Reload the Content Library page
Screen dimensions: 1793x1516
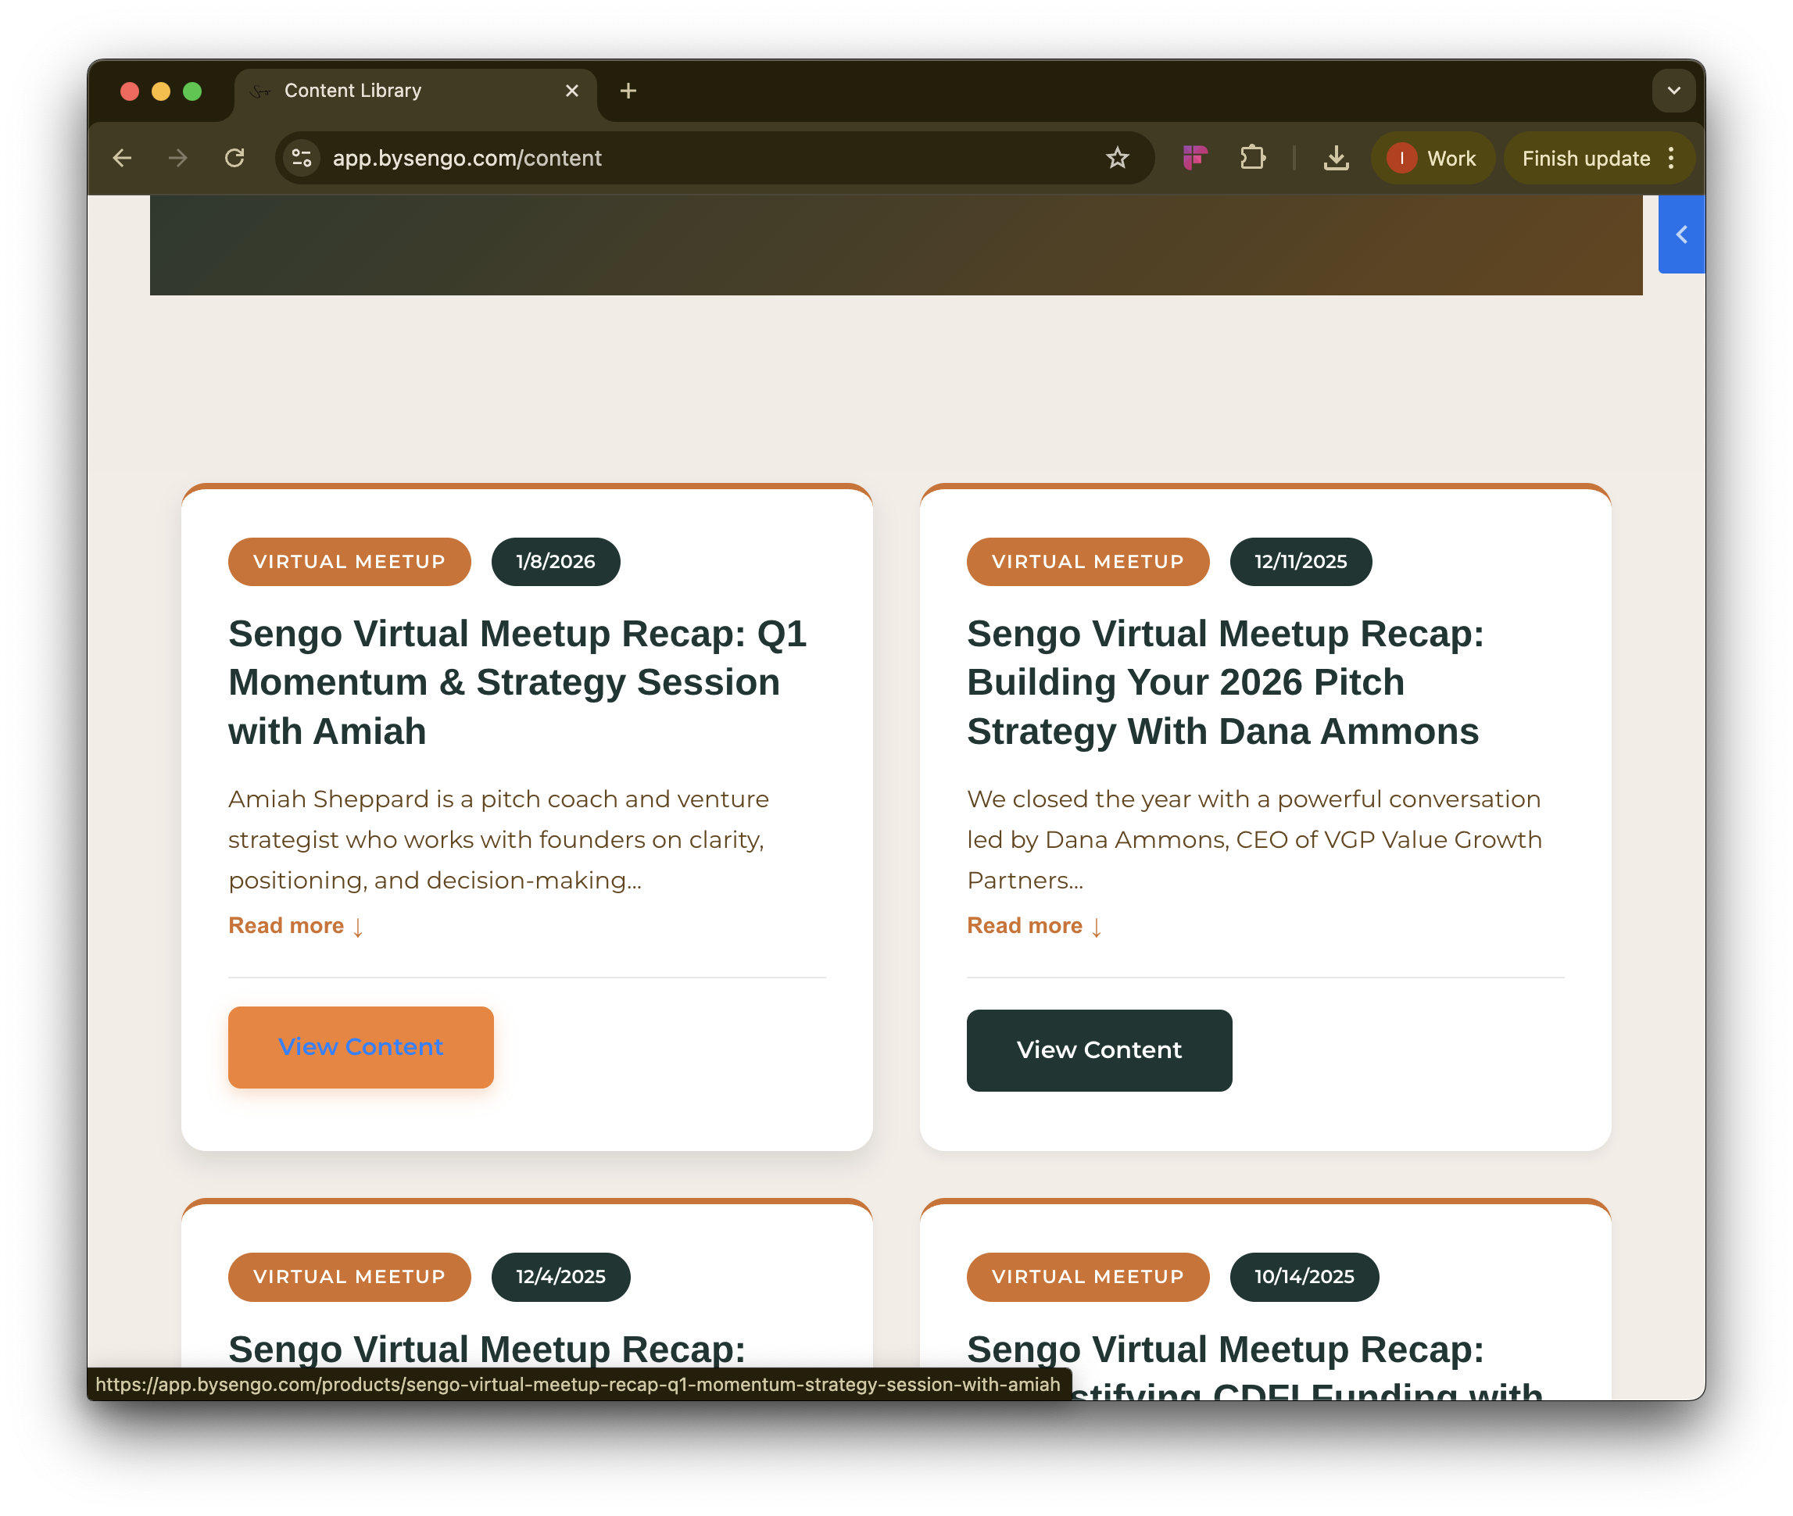pos(234,158)
